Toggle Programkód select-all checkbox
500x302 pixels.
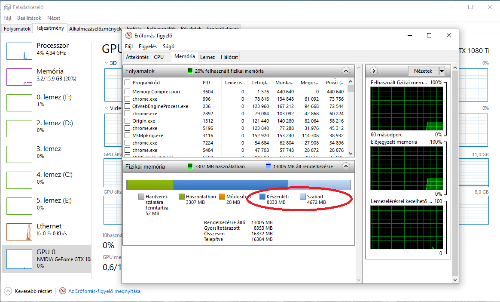(128, 82)
